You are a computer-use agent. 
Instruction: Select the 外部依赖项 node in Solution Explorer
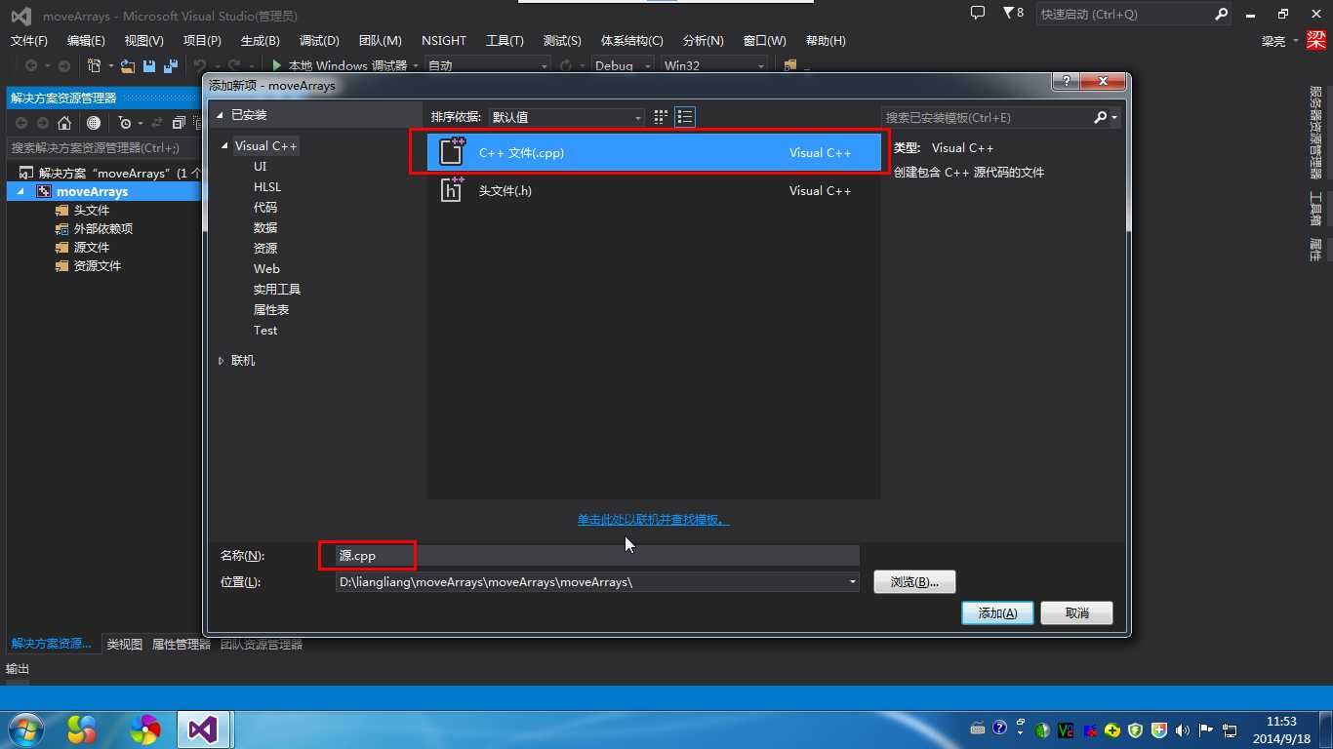pyautogui.click(x=102, y=229)
